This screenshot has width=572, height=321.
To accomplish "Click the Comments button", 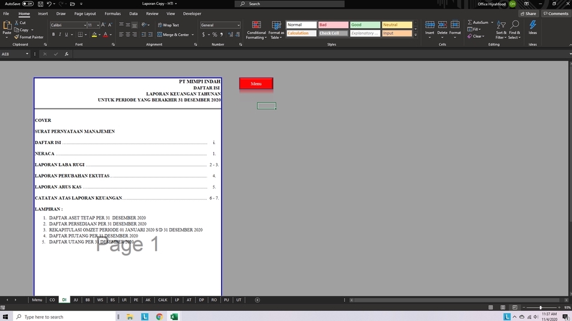I will pyautogui.click(x=556, y=13).
